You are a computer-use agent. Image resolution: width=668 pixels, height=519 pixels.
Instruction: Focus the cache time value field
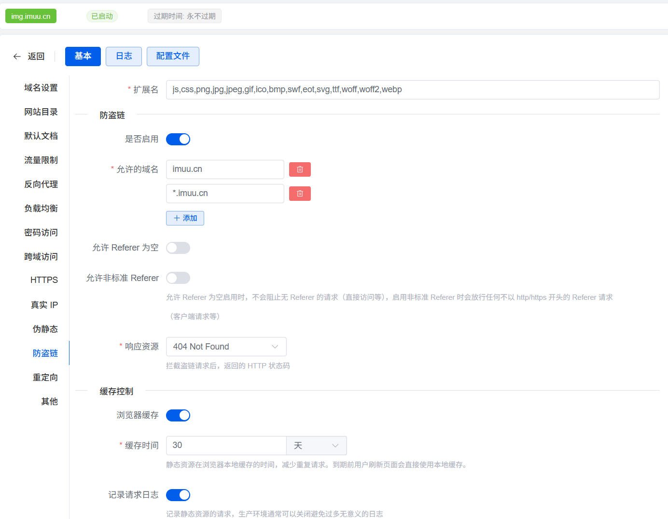point(226,446)
